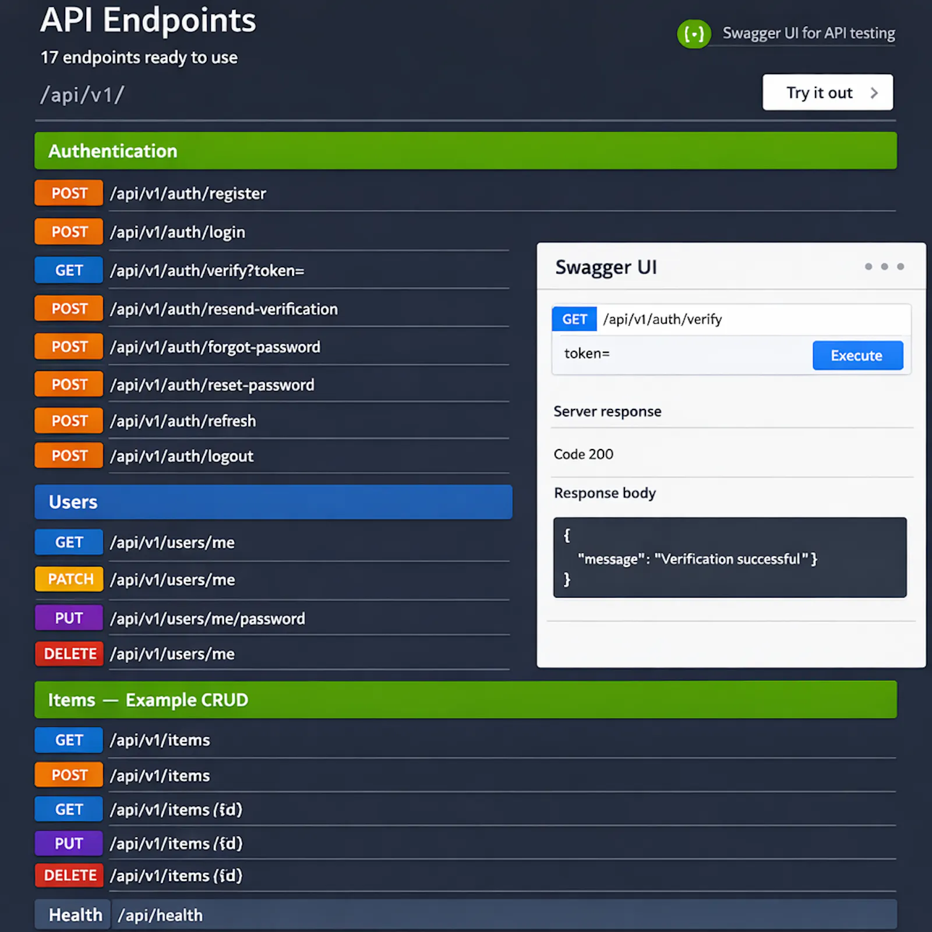Click the GET badge for auth/verify?token=

pyautogui.click(x=69, y=270)
